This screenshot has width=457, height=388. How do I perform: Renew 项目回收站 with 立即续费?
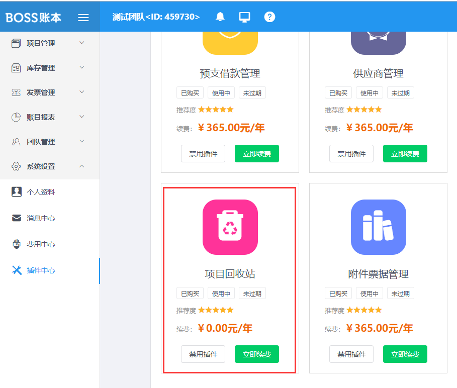[257, 354]
